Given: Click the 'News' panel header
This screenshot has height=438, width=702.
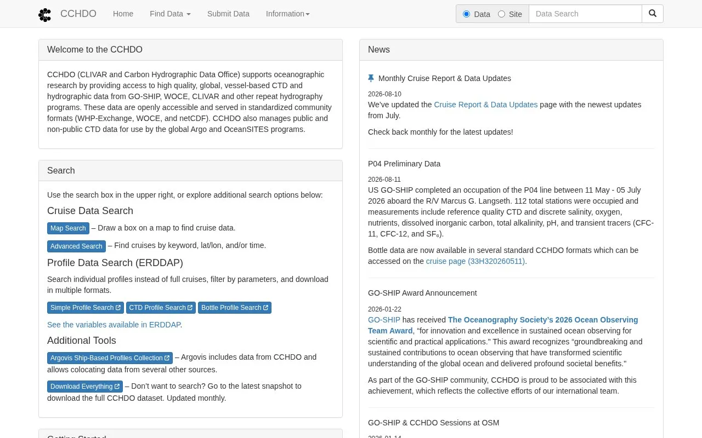Looking at the screenshot, I should [x=511, y=50].
